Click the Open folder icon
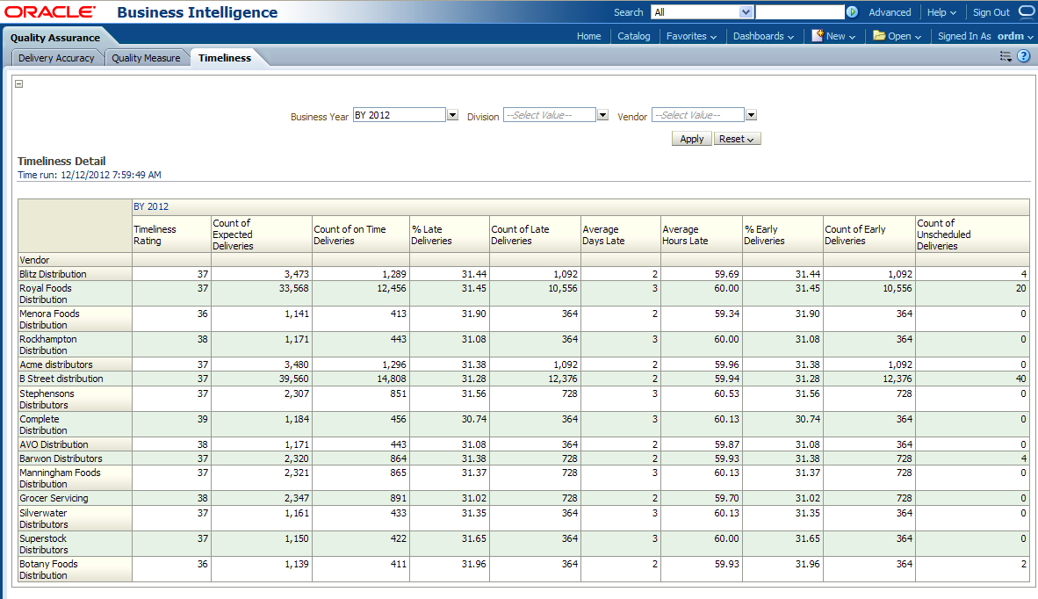 click(879, 36)
